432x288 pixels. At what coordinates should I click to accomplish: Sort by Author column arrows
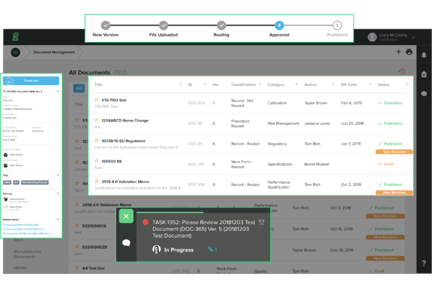coord(333,85)
